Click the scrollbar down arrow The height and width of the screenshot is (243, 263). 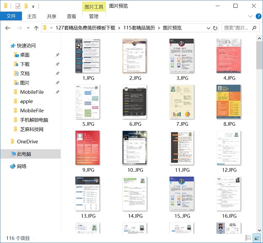click(259, 230)
